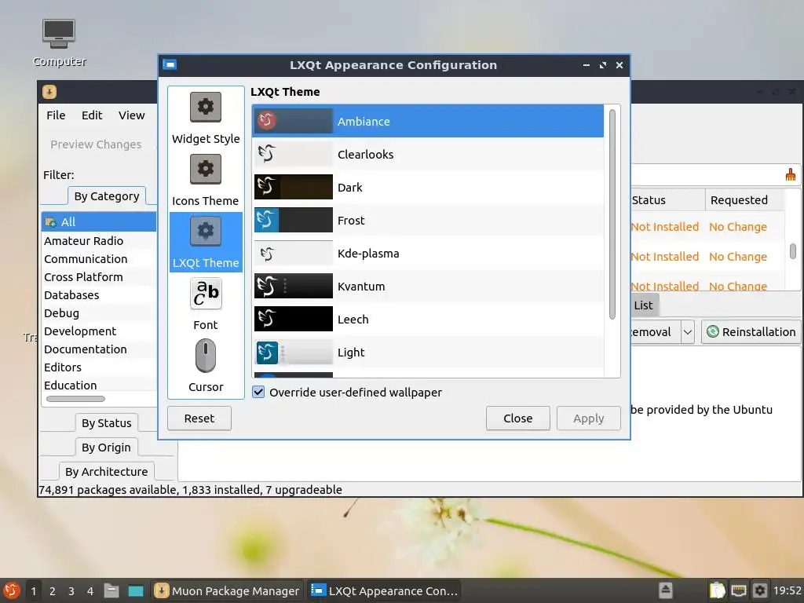Viewport: 804px width, 603px height.
Task: Open the Widget Style section
Action: [x=206, y=119]
